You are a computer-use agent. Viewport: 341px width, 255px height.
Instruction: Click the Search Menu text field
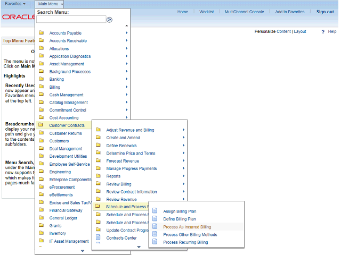pos(71,20)
